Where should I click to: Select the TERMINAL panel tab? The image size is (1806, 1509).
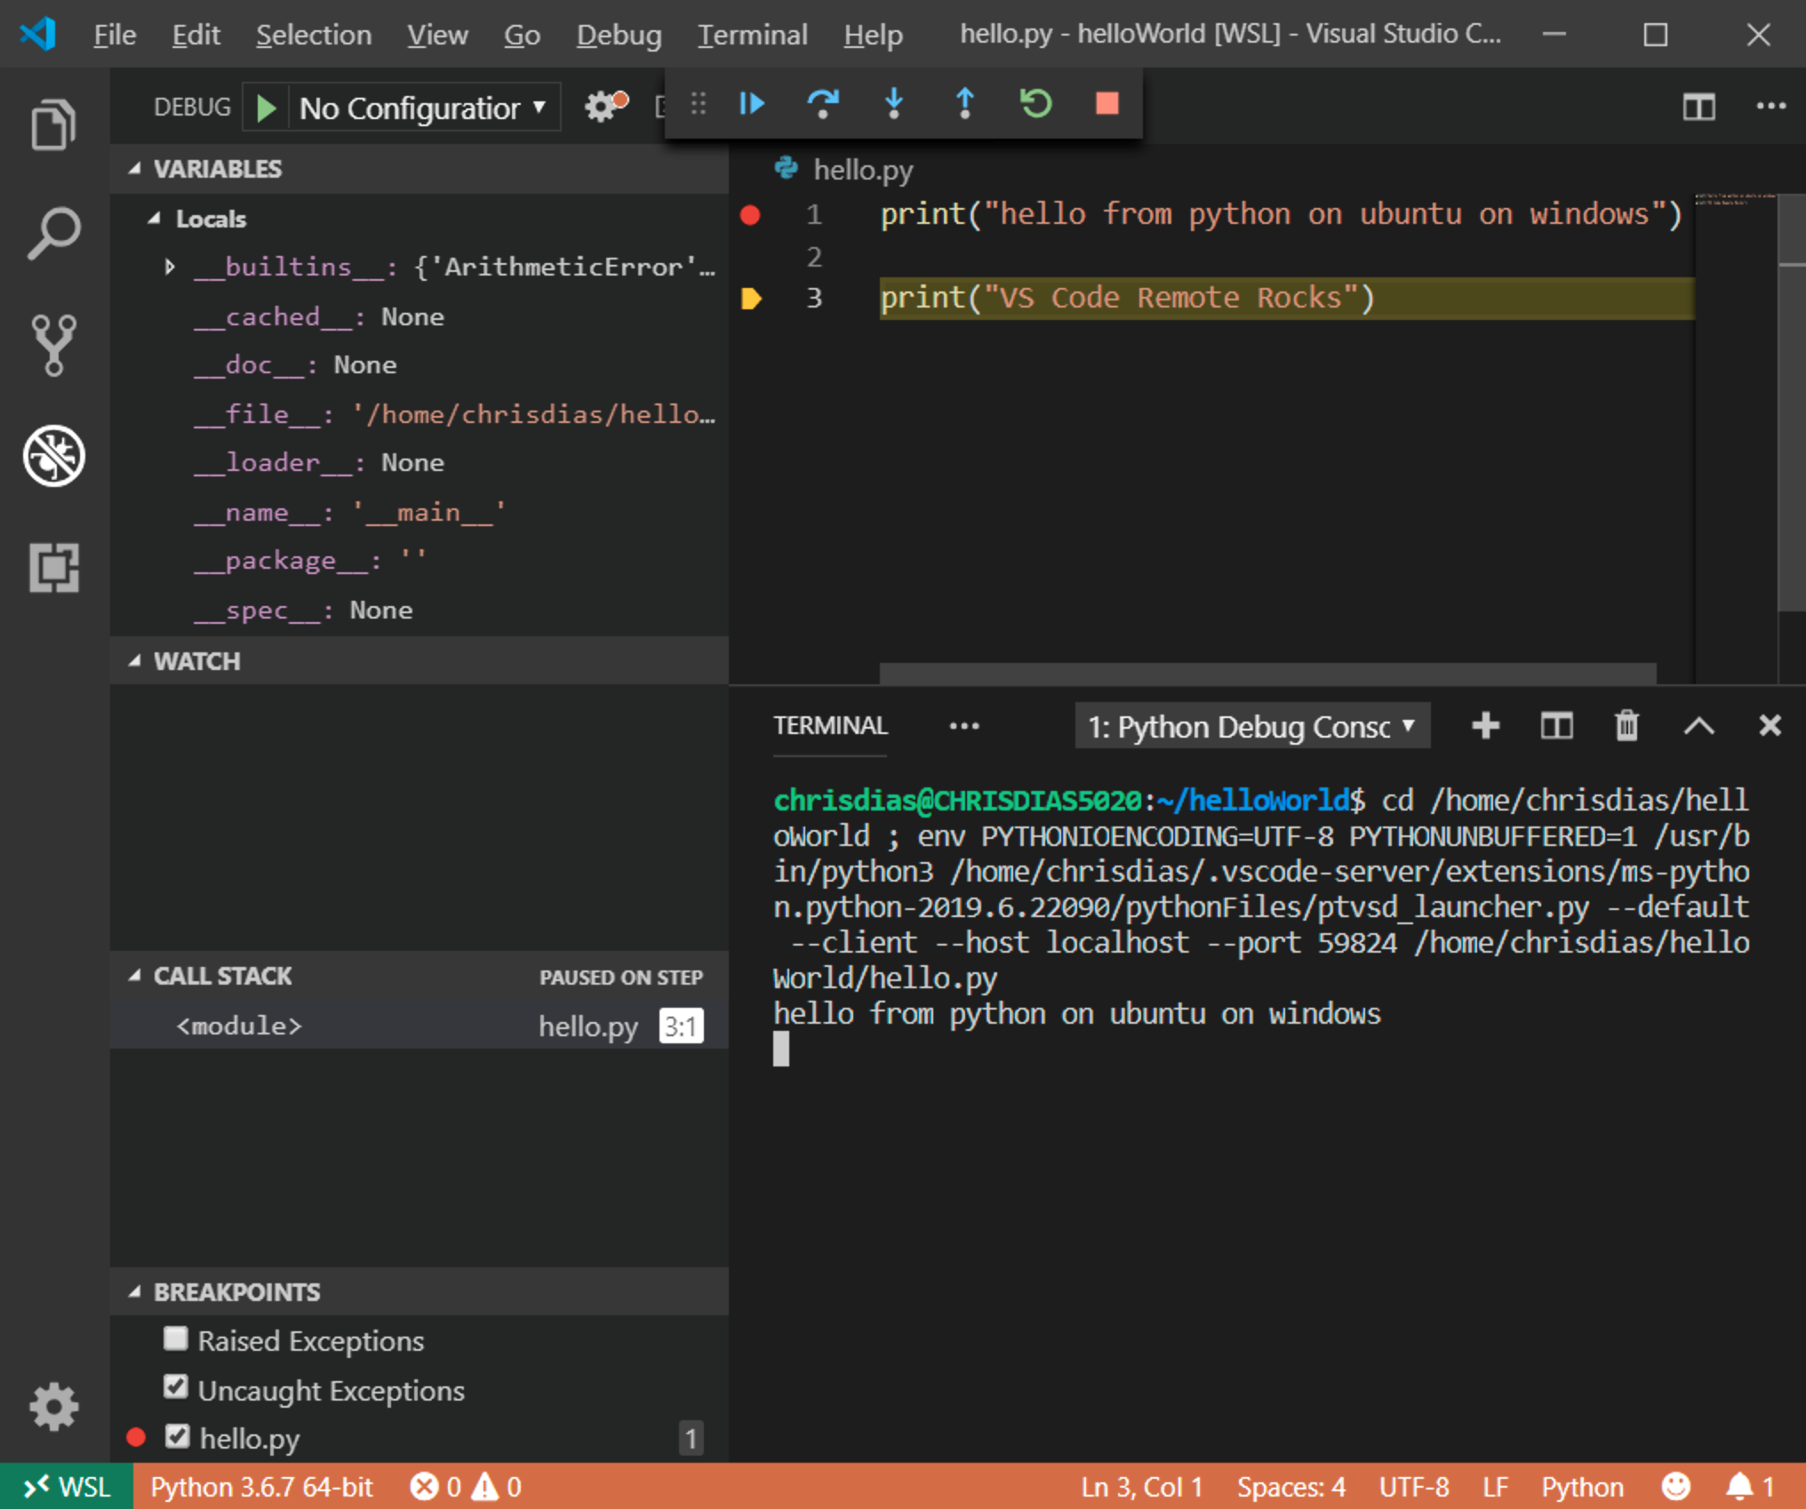pos(830,726)
